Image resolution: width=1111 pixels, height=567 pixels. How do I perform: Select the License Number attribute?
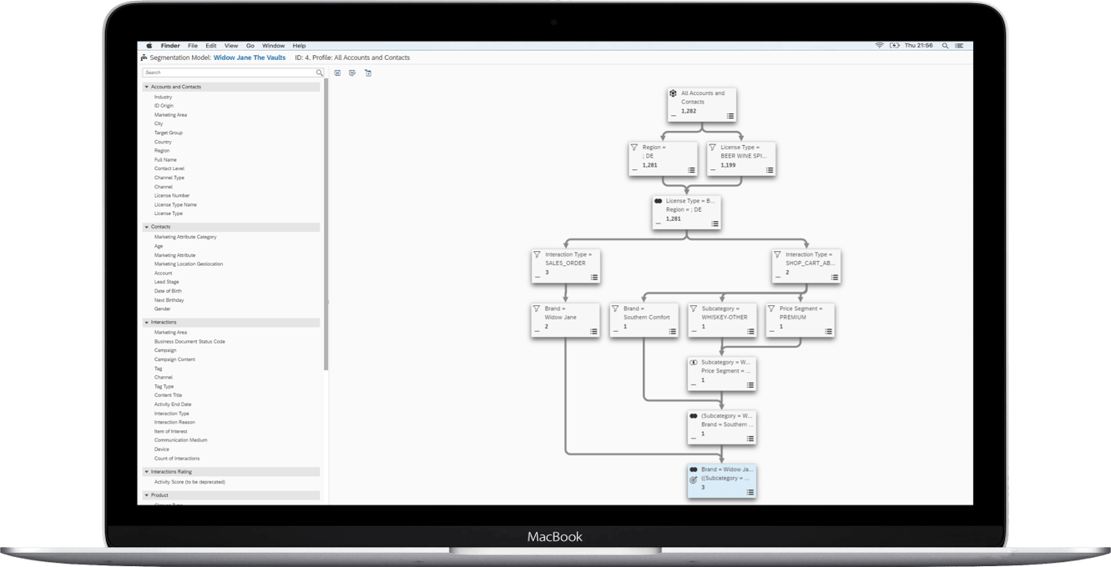point(172,195)
